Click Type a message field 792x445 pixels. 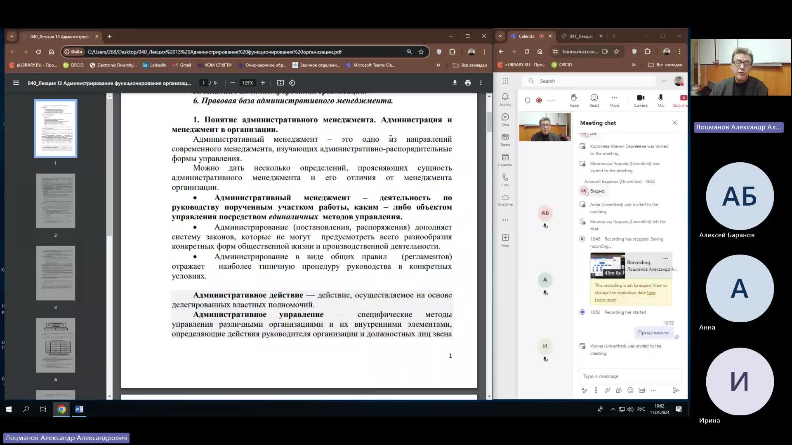point(630,376)
